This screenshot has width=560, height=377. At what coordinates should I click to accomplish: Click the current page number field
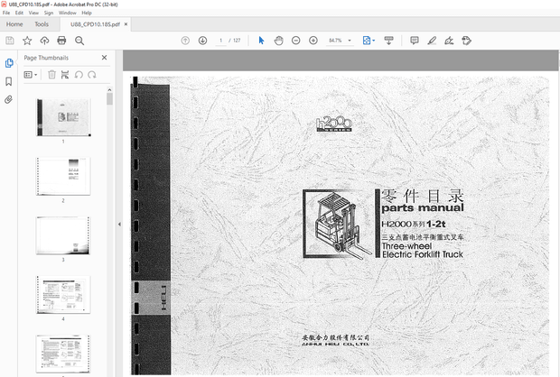click(x=221, y=41)
